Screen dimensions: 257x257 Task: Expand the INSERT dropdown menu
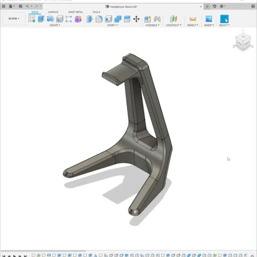pyautogui.click(x=209, y=25)
